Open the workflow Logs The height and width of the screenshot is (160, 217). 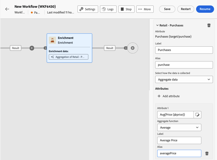108,9
